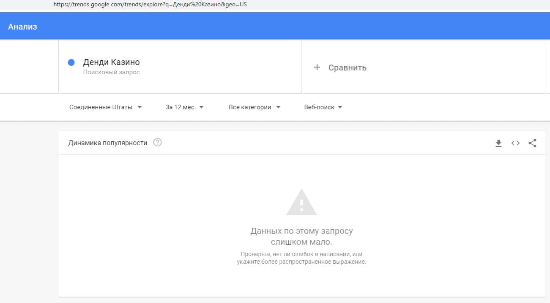
Task: Click the Анализ header title
Action: click(22, 27)
